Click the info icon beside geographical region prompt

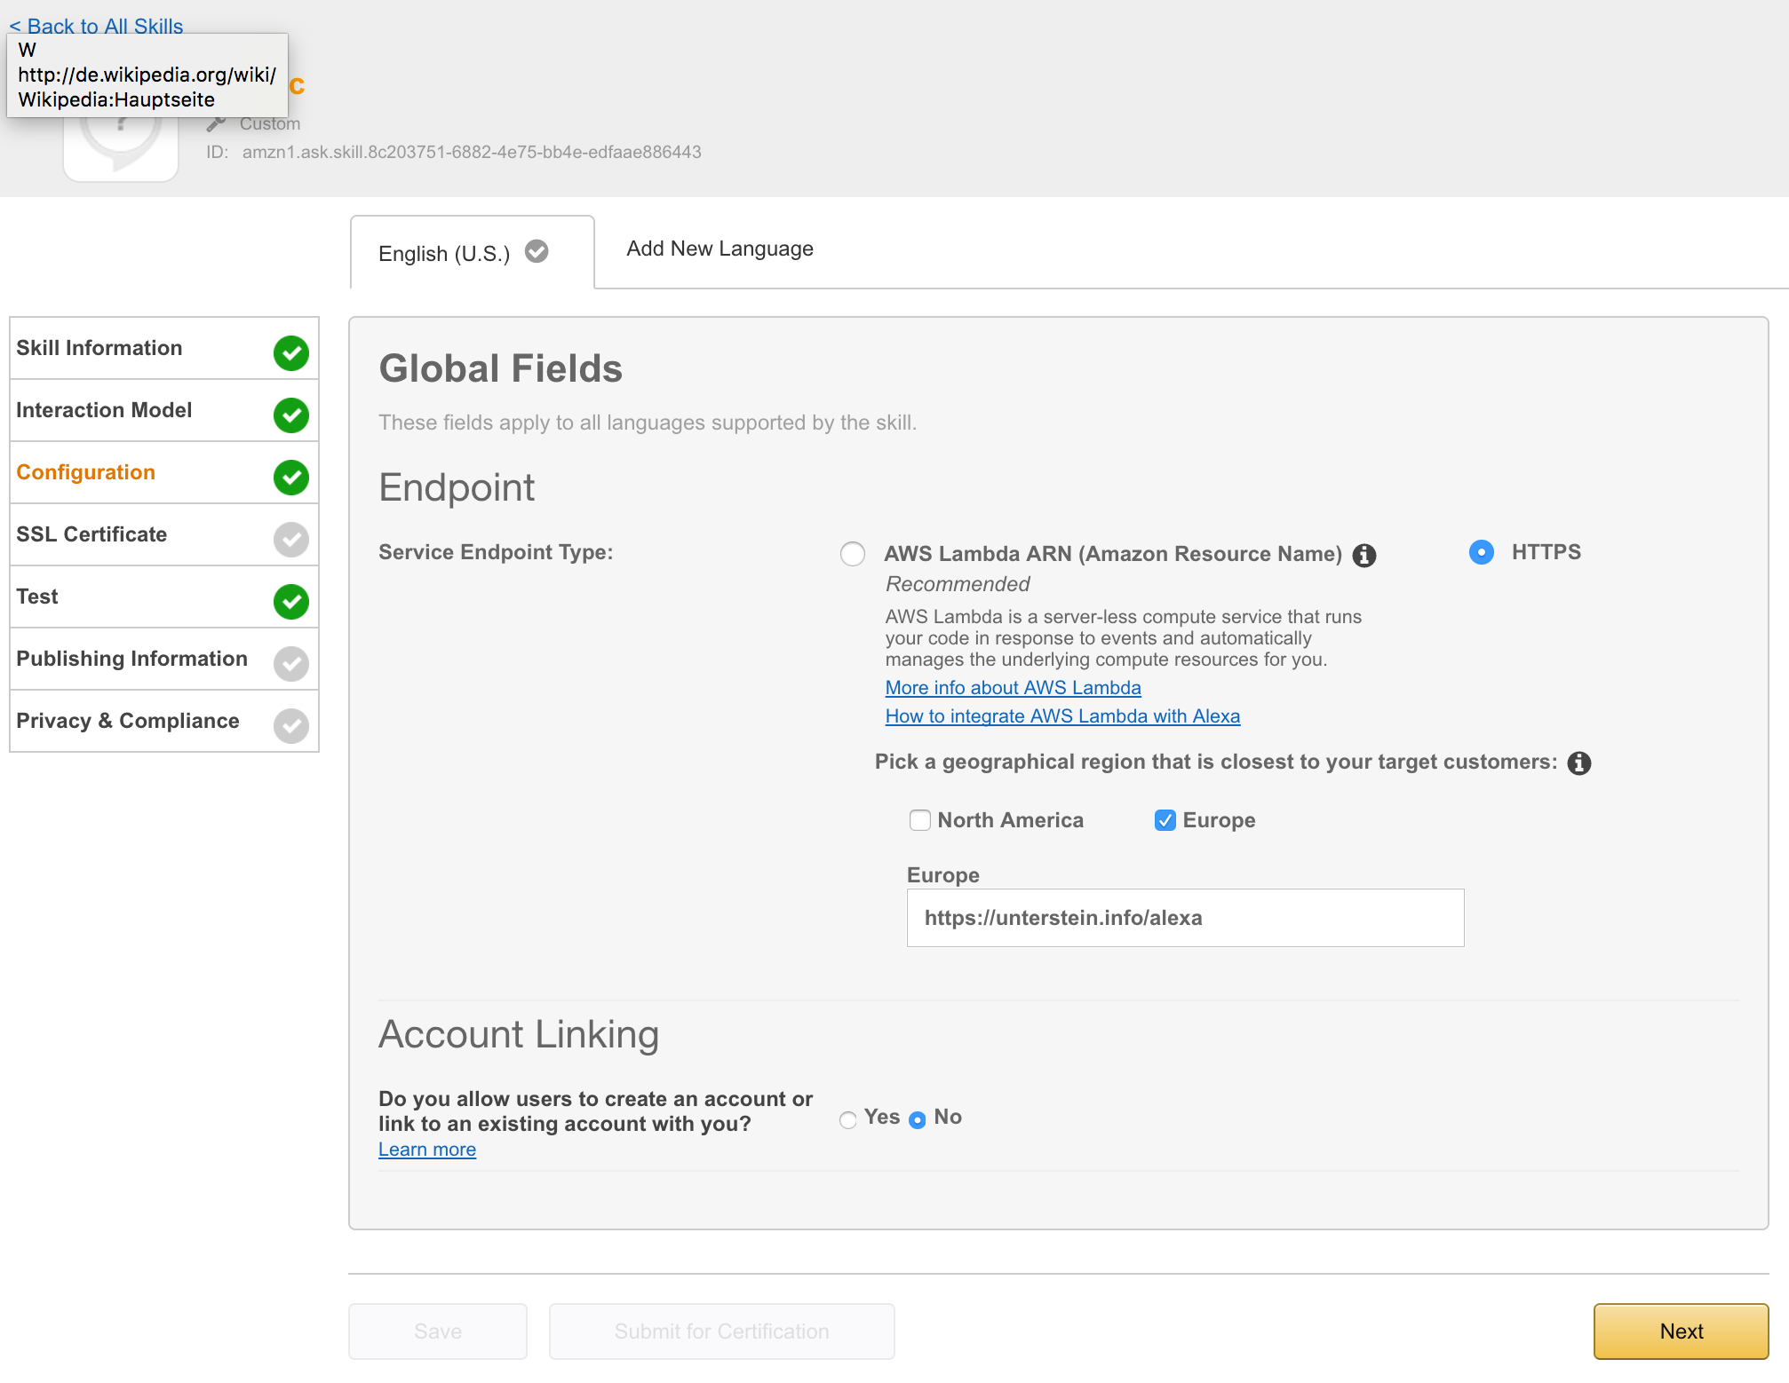1578,763
